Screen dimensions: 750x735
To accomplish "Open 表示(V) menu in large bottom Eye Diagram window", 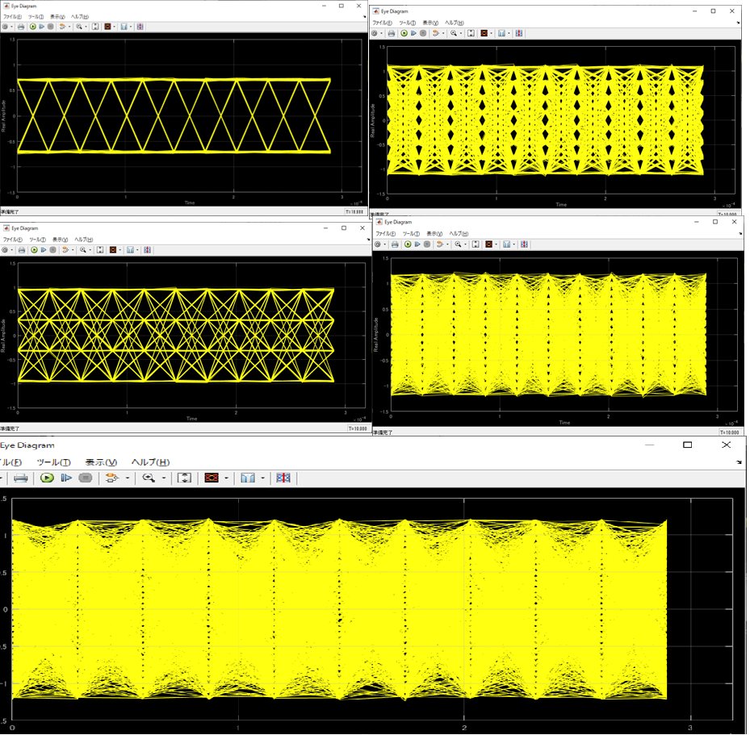I will coord(101,462).
